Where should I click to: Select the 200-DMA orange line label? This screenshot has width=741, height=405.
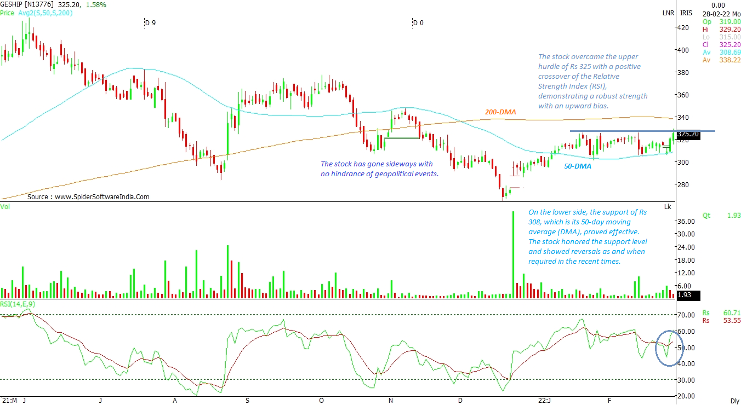(500, 112)
